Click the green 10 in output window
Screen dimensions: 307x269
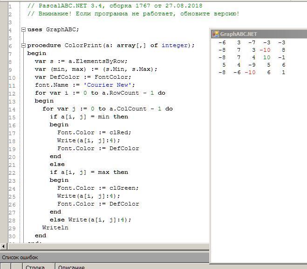tap(266, 57)
